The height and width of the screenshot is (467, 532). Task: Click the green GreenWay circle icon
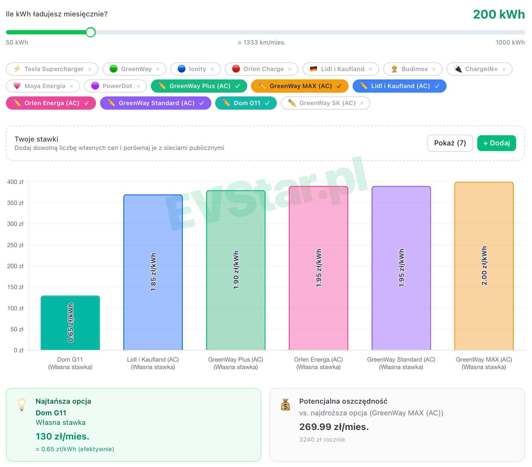coord(114,69)
